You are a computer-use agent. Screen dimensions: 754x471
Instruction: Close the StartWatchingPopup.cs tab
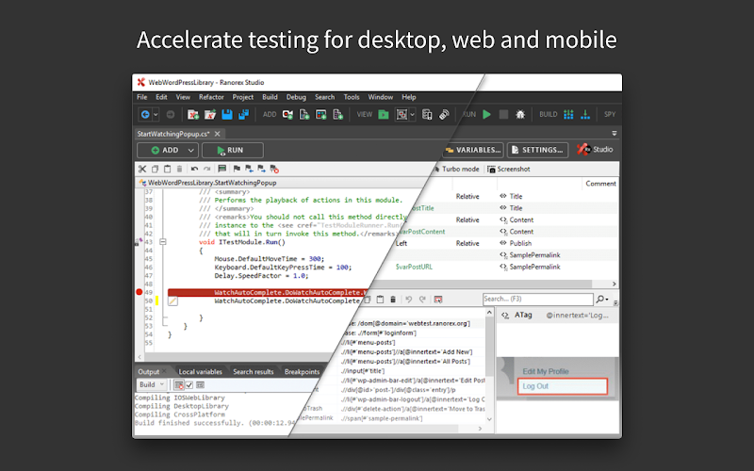(x=218, y=134)
